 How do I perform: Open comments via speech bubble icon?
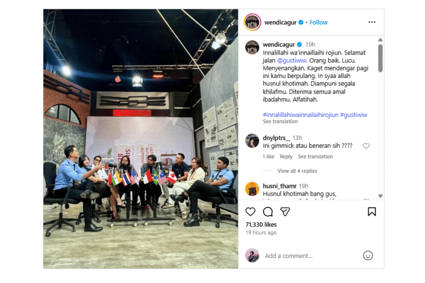268,212
